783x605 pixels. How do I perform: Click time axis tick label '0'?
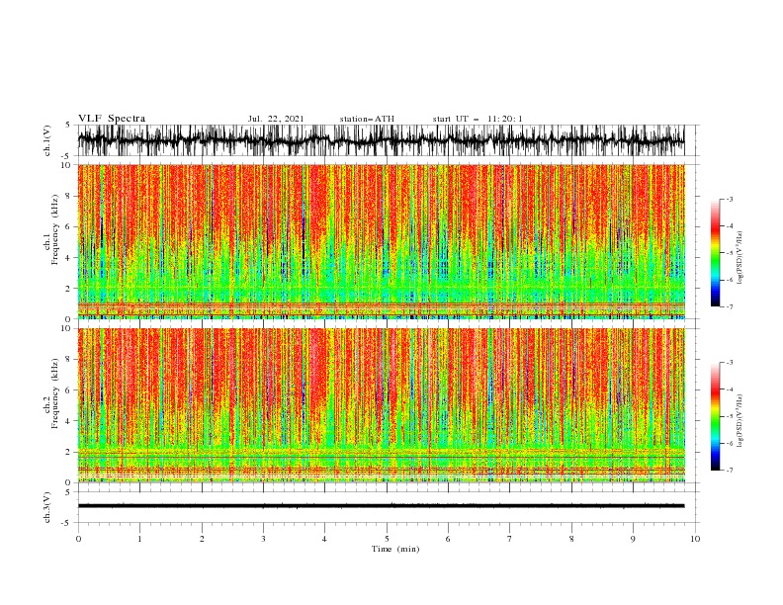tap(78, 539)
